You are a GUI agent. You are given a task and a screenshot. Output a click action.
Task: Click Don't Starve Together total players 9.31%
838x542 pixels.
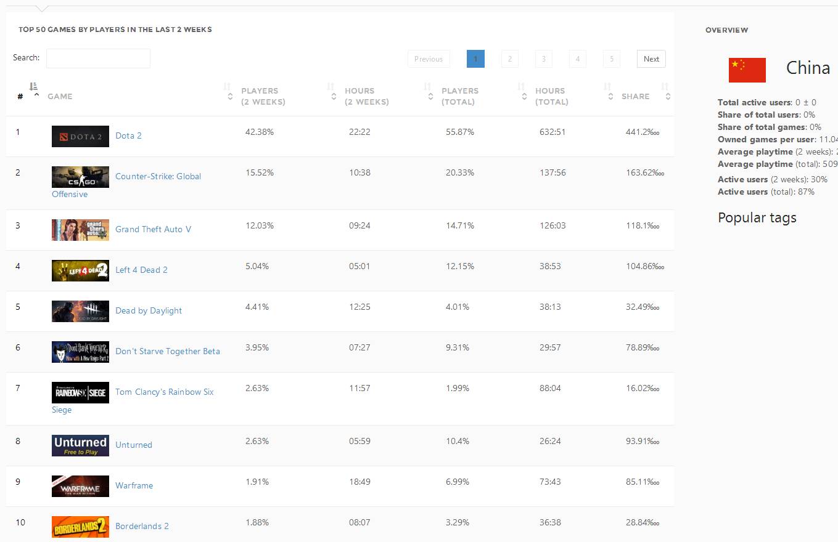[x=458, y=347]
